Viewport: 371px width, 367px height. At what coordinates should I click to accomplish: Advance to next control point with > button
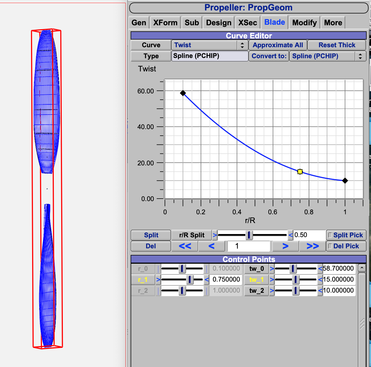click(285, 246)
